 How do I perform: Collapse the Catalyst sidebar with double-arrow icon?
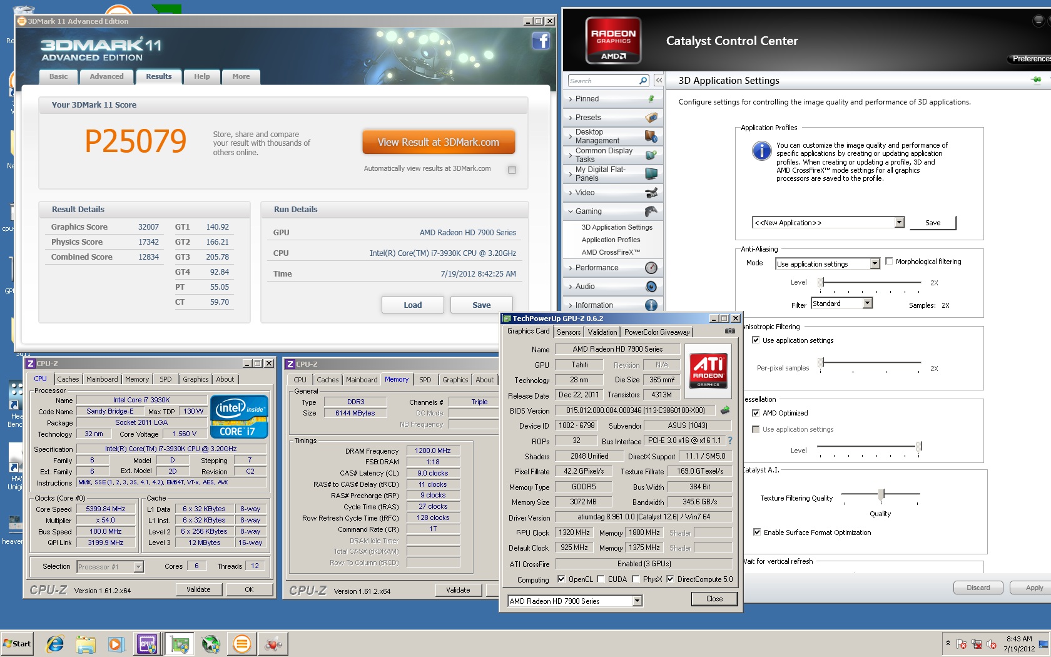(x=659, y=81)
